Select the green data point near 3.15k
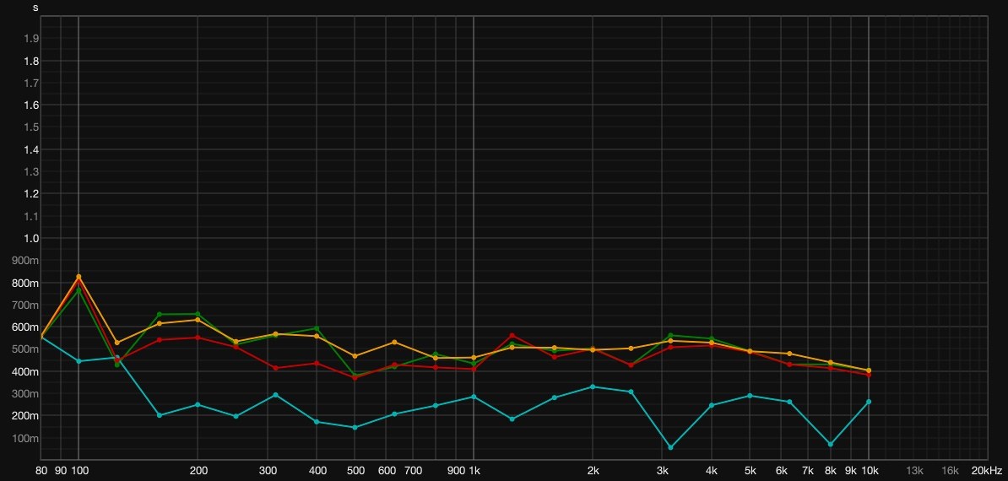The image size is (1008, 481). point(670,335)
